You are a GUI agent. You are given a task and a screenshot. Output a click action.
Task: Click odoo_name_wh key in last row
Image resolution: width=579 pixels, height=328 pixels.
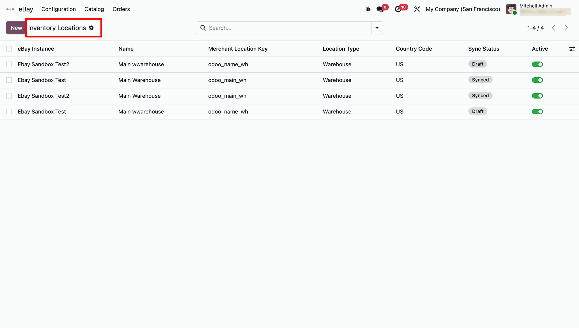point(228,112)
